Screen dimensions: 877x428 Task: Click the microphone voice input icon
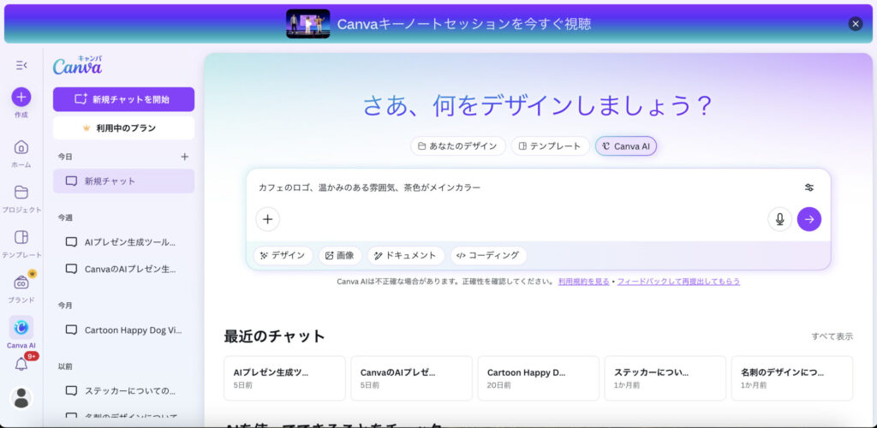779,219
